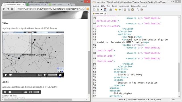This screenshot has height=102, width=182.
Task: Open the Herramientas menu
Action: (124, 6)
